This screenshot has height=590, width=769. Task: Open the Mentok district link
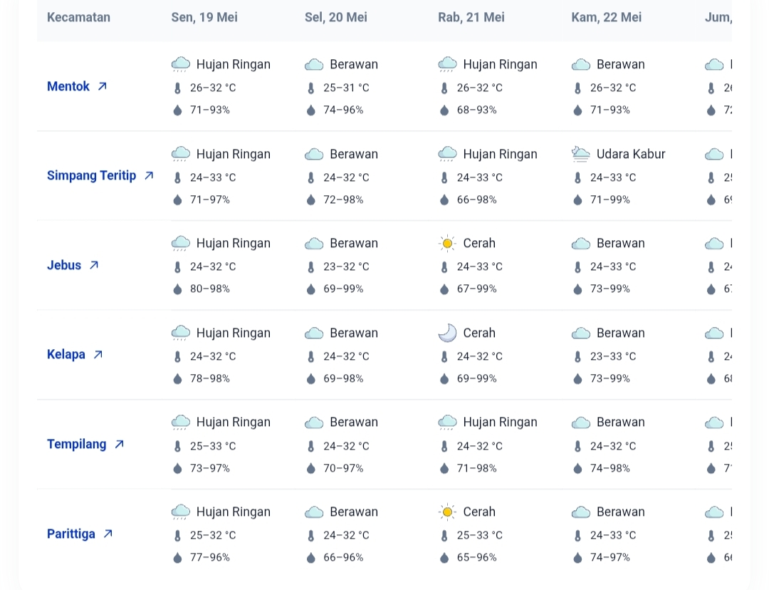[68, 86]
